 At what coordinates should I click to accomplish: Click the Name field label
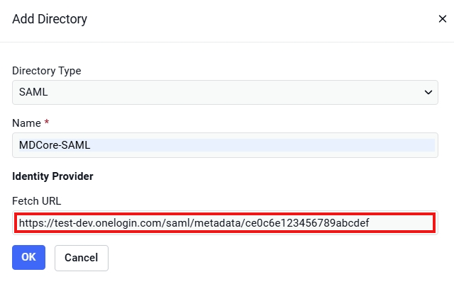[x=27, y=123]
